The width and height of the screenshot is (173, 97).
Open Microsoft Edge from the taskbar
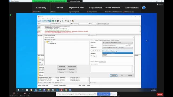pyautogui.click(x=40, y=90)
